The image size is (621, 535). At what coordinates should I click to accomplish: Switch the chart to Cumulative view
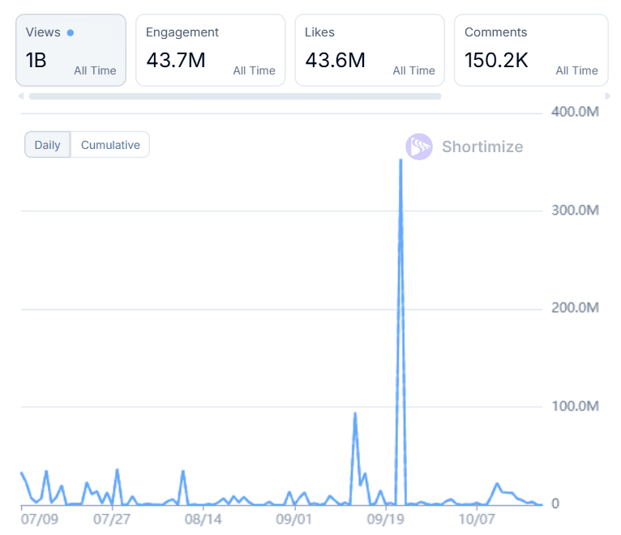point(110,145)
